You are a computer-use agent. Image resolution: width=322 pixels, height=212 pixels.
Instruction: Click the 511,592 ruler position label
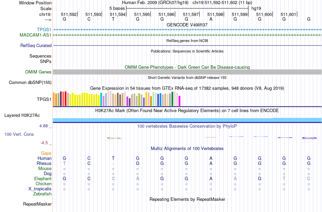coord(69,14)
